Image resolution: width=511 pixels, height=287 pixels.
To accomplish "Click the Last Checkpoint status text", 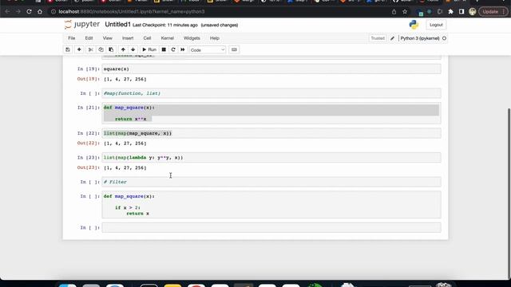I will coord(165,25).
